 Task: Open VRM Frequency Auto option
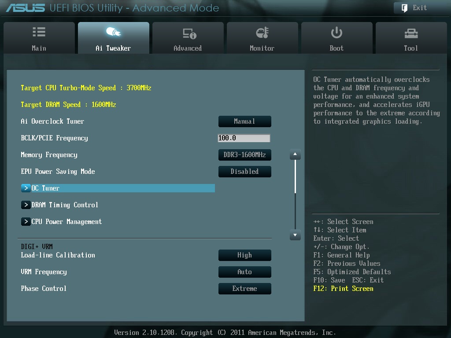(244, 272)
